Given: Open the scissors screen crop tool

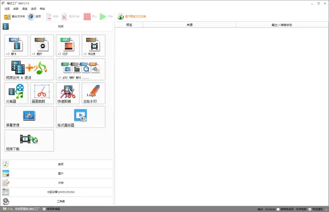Looking at the screenshot, I should click(x=42, y=93).
